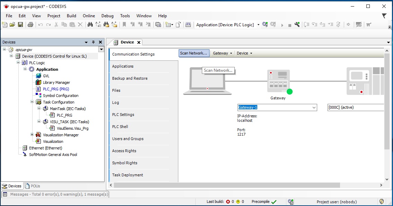Collapse the PLC Logic tree node

click(x=18, y=62)
